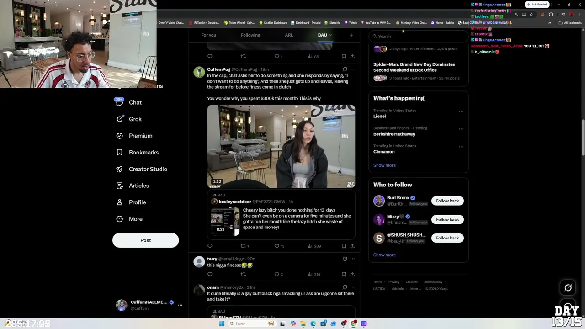Open Creator Studio from the sidebar
This screenshot has width=585, height=329.
coord(141,169)
